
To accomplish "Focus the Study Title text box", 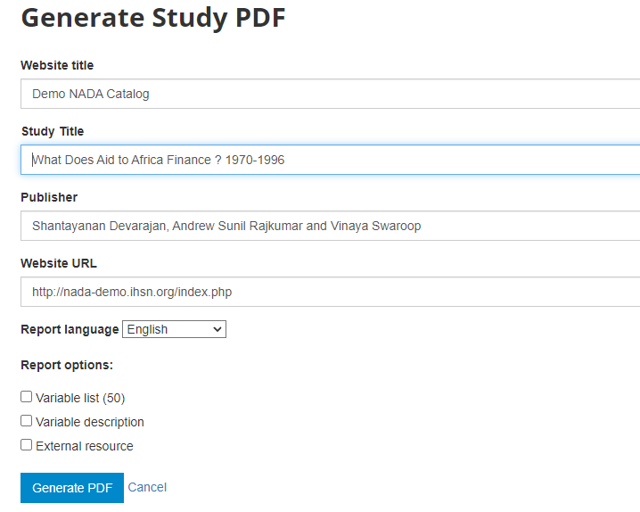I will point(330,160).
